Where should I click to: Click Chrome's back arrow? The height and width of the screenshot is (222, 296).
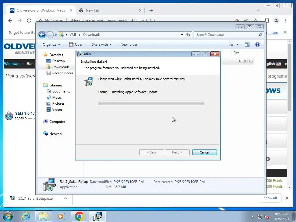(x=10, y=21)
